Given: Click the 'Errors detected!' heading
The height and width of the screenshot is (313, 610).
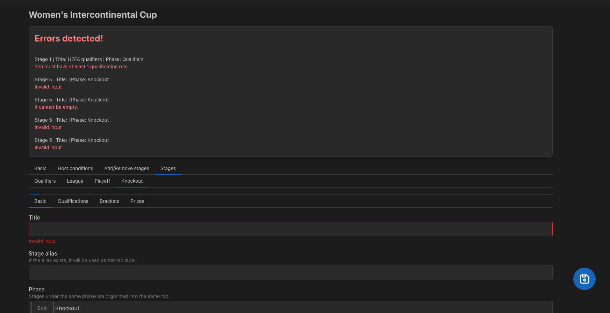Looking at the screenshot, I should pyautogui.click(x=69, y=38).
